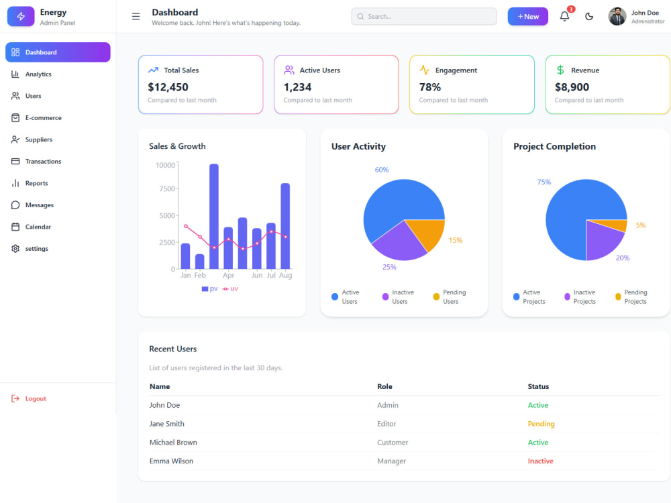This screenshot has width=671, height=503.
Task: Click the Manager role cell
Action: [x=392, y=461]
